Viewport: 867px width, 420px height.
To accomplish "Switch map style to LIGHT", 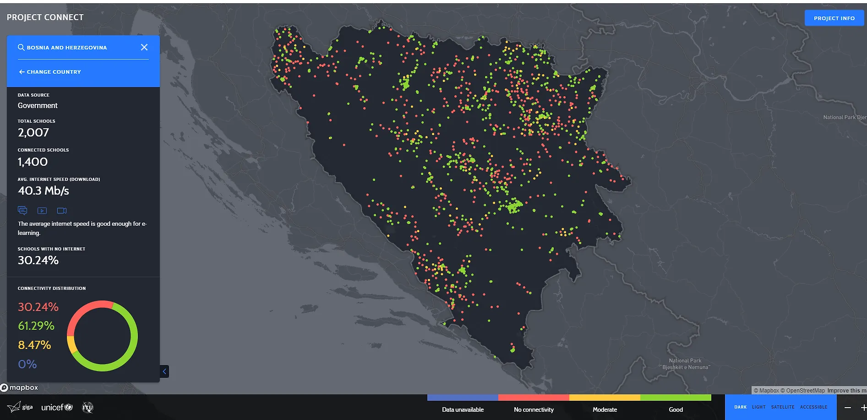I will [758, 407].
